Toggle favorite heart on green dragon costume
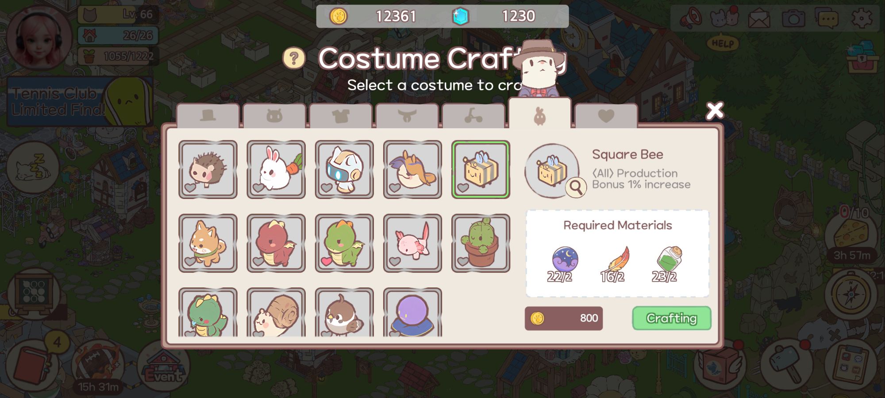Screen dimensions: 885x398 pyautogui.click(x=327, y=261)
